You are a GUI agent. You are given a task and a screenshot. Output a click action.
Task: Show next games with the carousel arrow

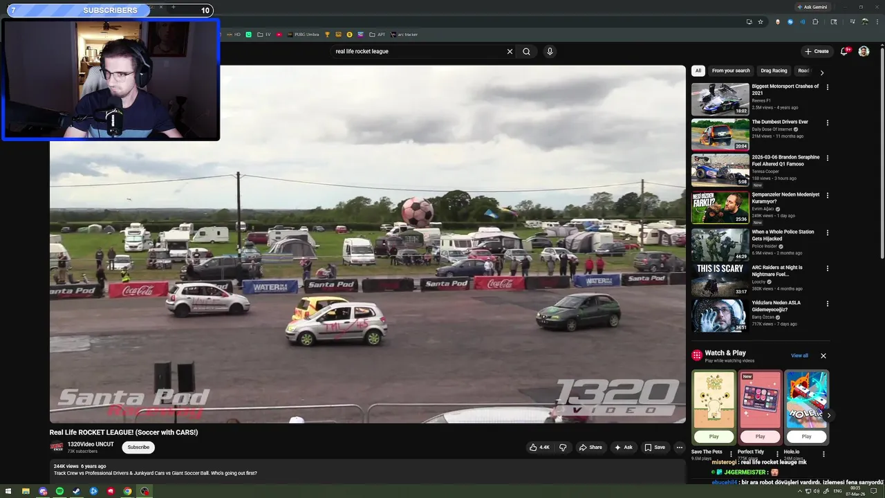click(828, 416)
